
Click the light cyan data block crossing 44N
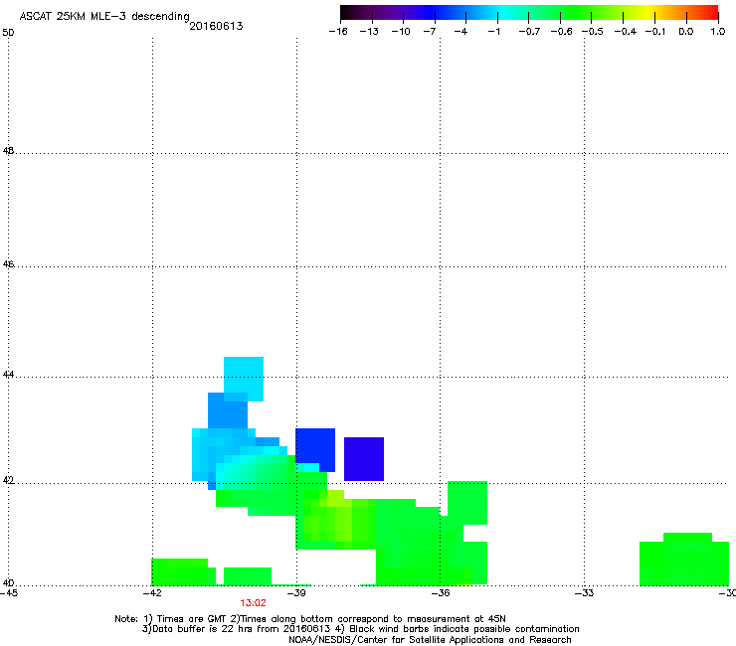click(x=244, y=379)
